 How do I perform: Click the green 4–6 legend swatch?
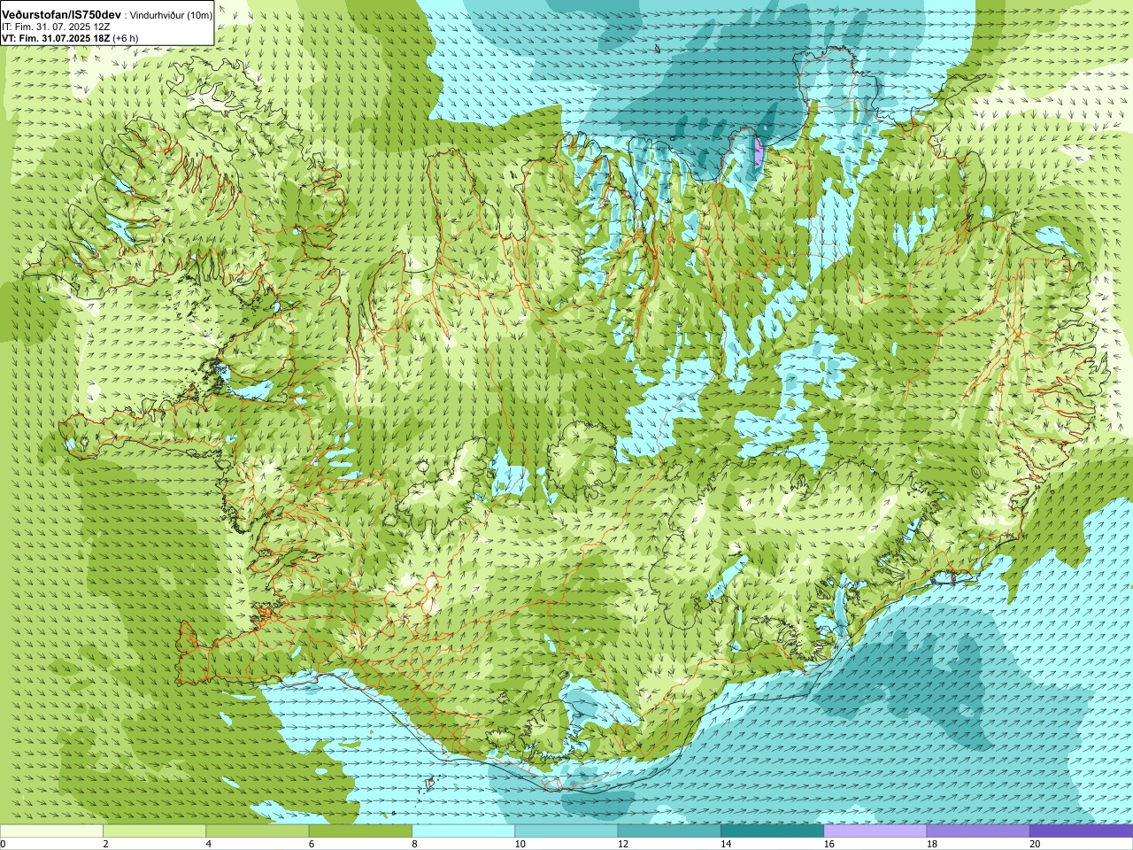[258, 831]
